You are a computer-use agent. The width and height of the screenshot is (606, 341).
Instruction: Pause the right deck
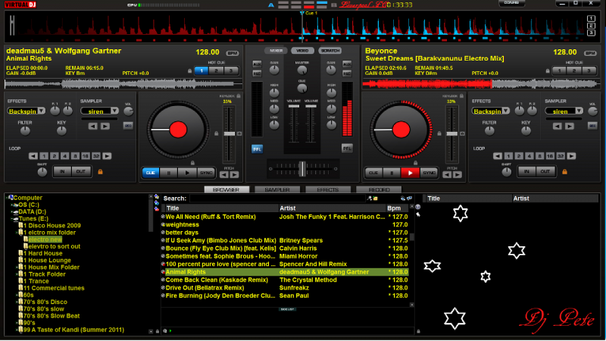coord(392,173)
